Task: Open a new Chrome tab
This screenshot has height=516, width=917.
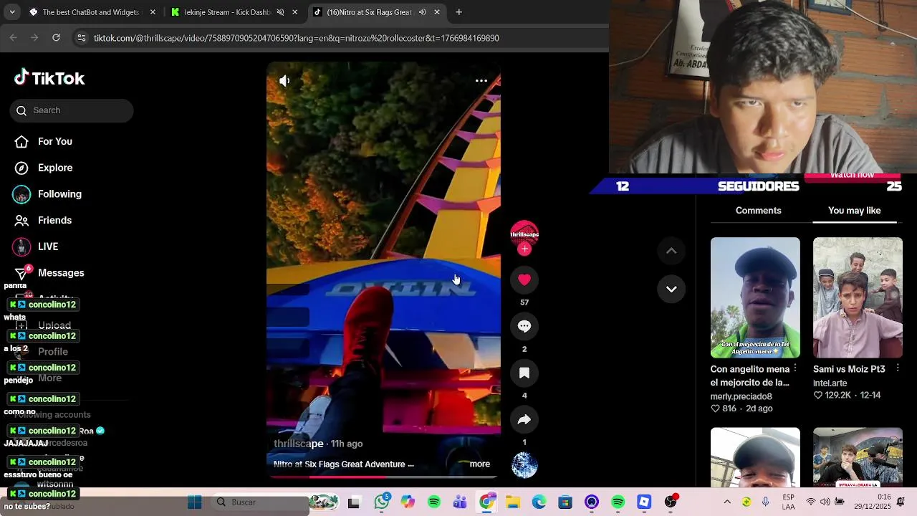Action: [458, 12]
